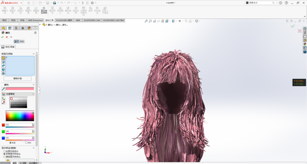Open the Print icon in the toolbar
This screenshot has width=307, height=164.
[55, 3]
